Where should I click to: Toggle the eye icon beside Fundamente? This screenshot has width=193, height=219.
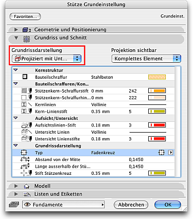point(27,205)
